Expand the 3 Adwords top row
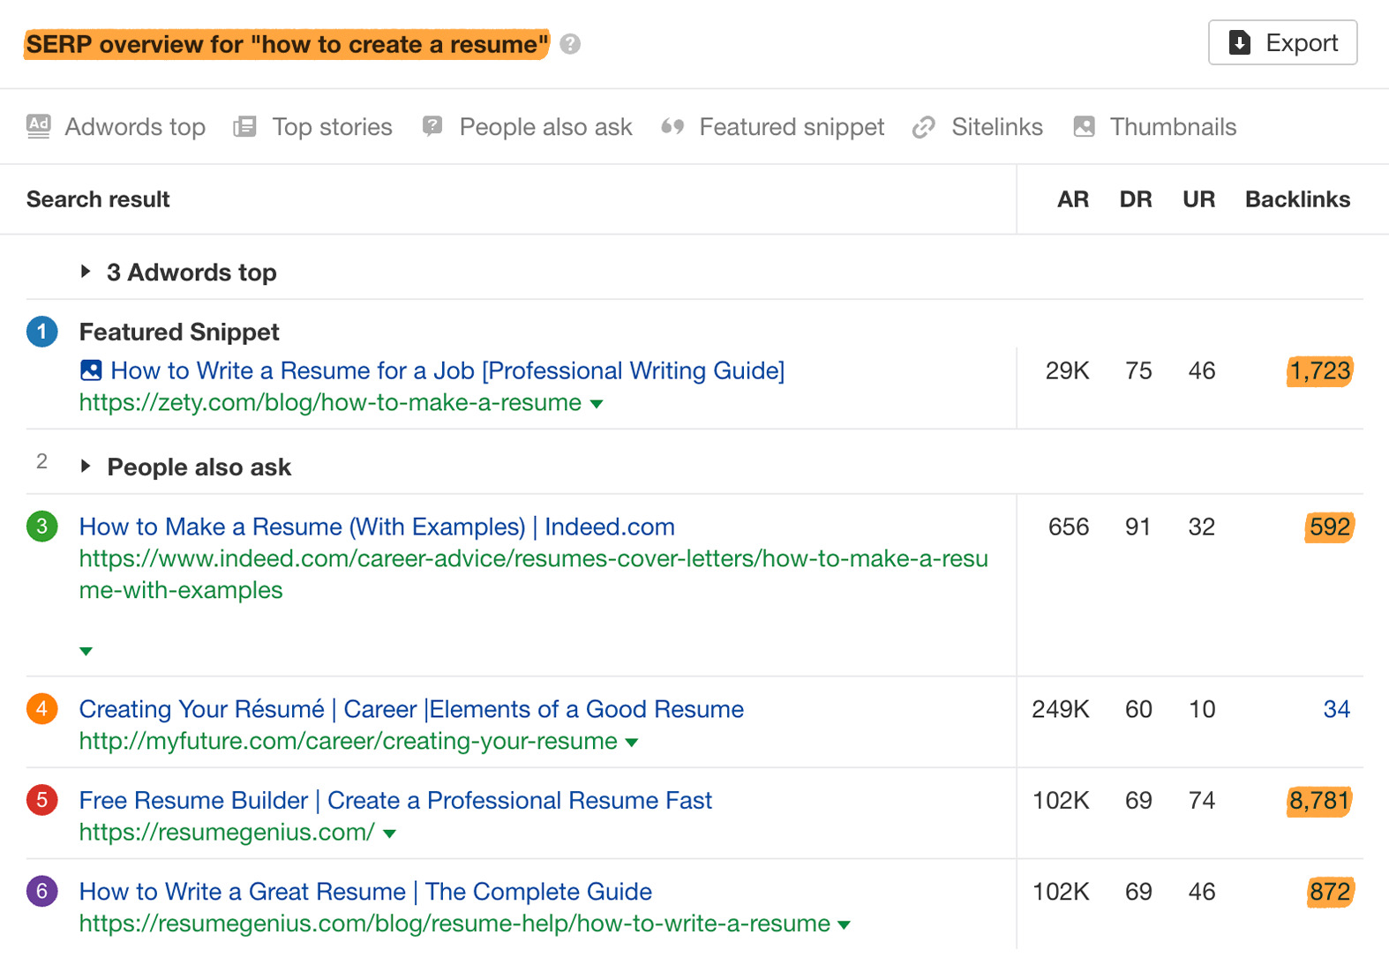 point(86,272)
